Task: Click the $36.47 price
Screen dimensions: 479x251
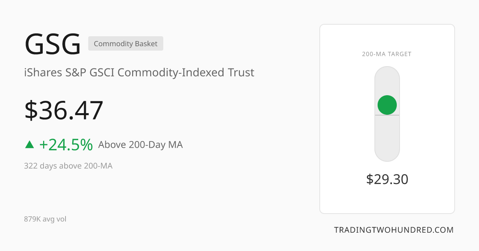Action: (64, 110)
